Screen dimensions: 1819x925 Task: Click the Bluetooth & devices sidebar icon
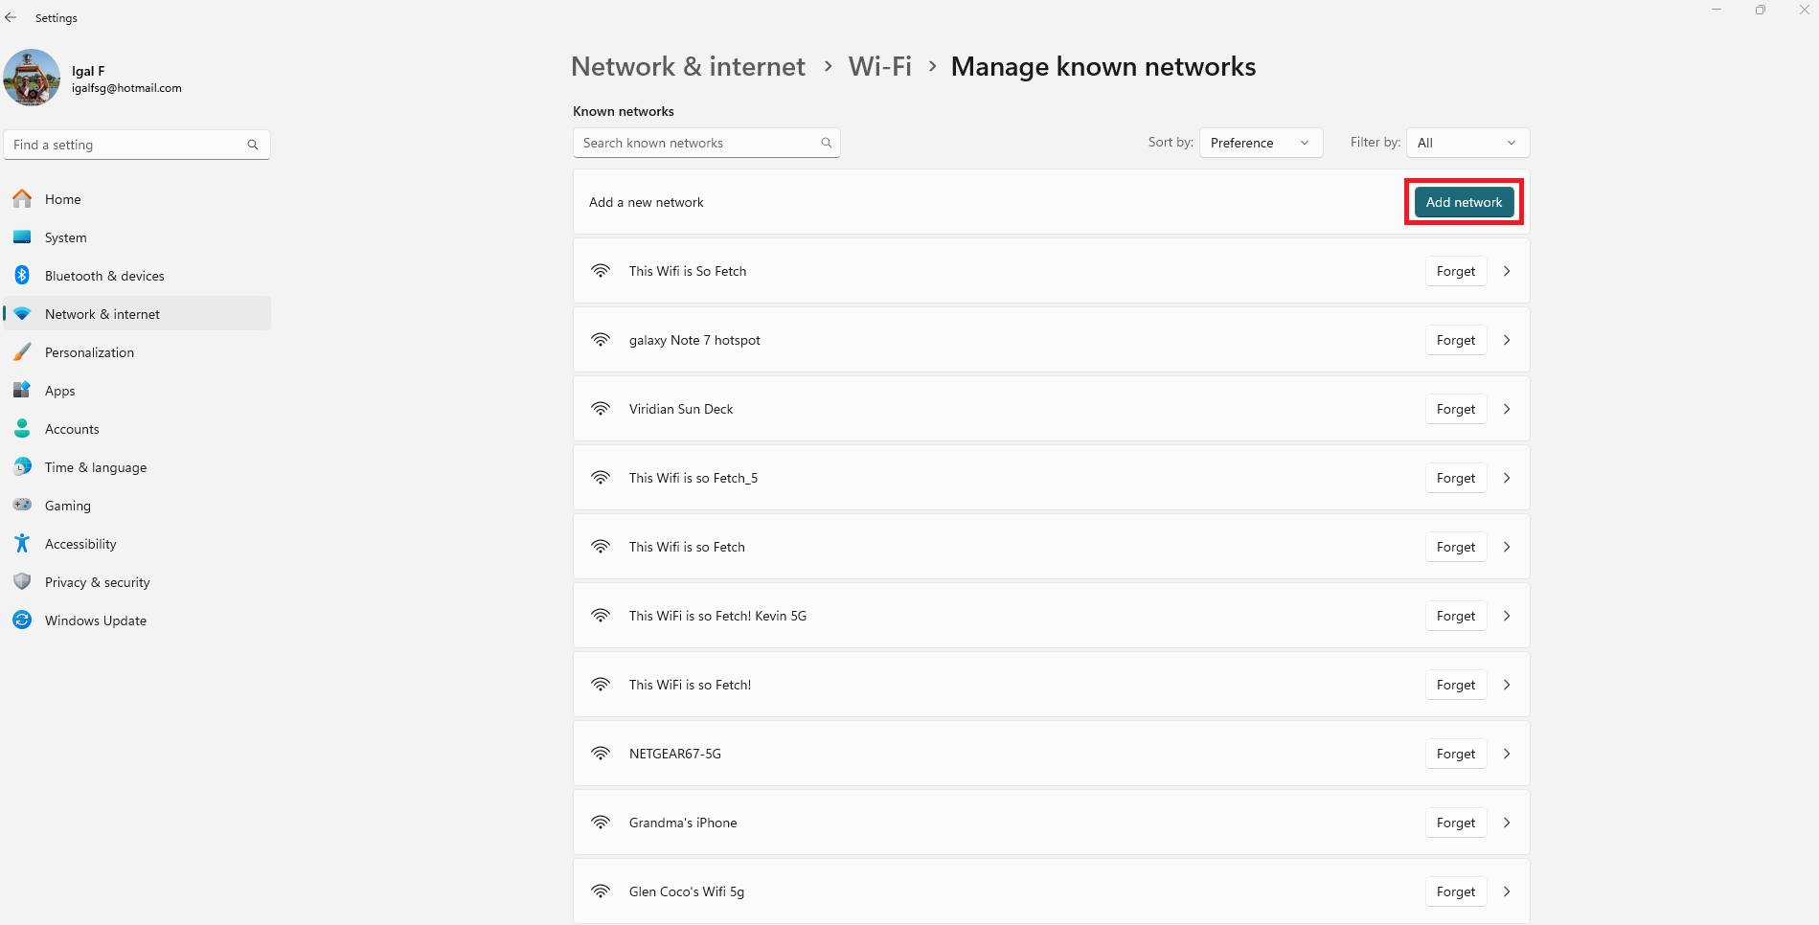[x=22, y=276]
